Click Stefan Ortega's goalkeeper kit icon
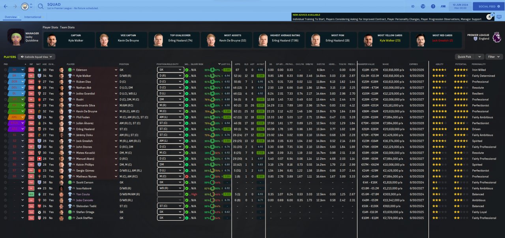Image resolution: width=505 pixels, height=238 pixels. click(69, 212)
